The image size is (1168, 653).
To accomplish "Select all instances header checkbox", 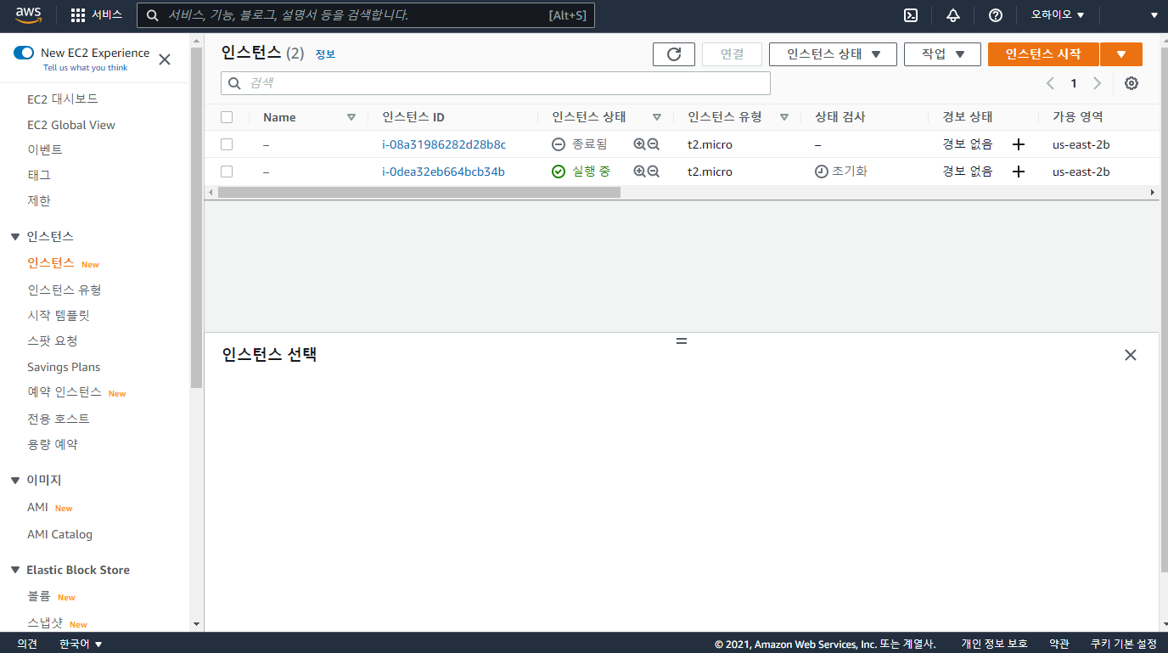I will coord(227,117).
